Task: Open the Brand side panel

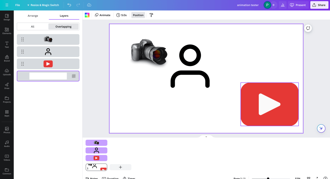Action: point(7,58)
